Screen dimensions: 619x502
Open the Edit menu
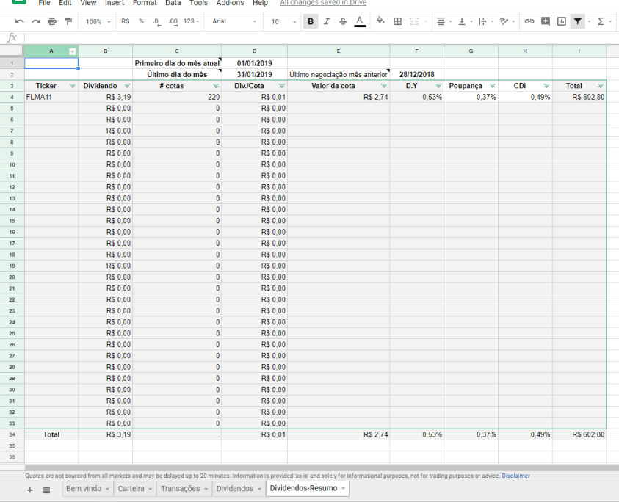point(65,3)
